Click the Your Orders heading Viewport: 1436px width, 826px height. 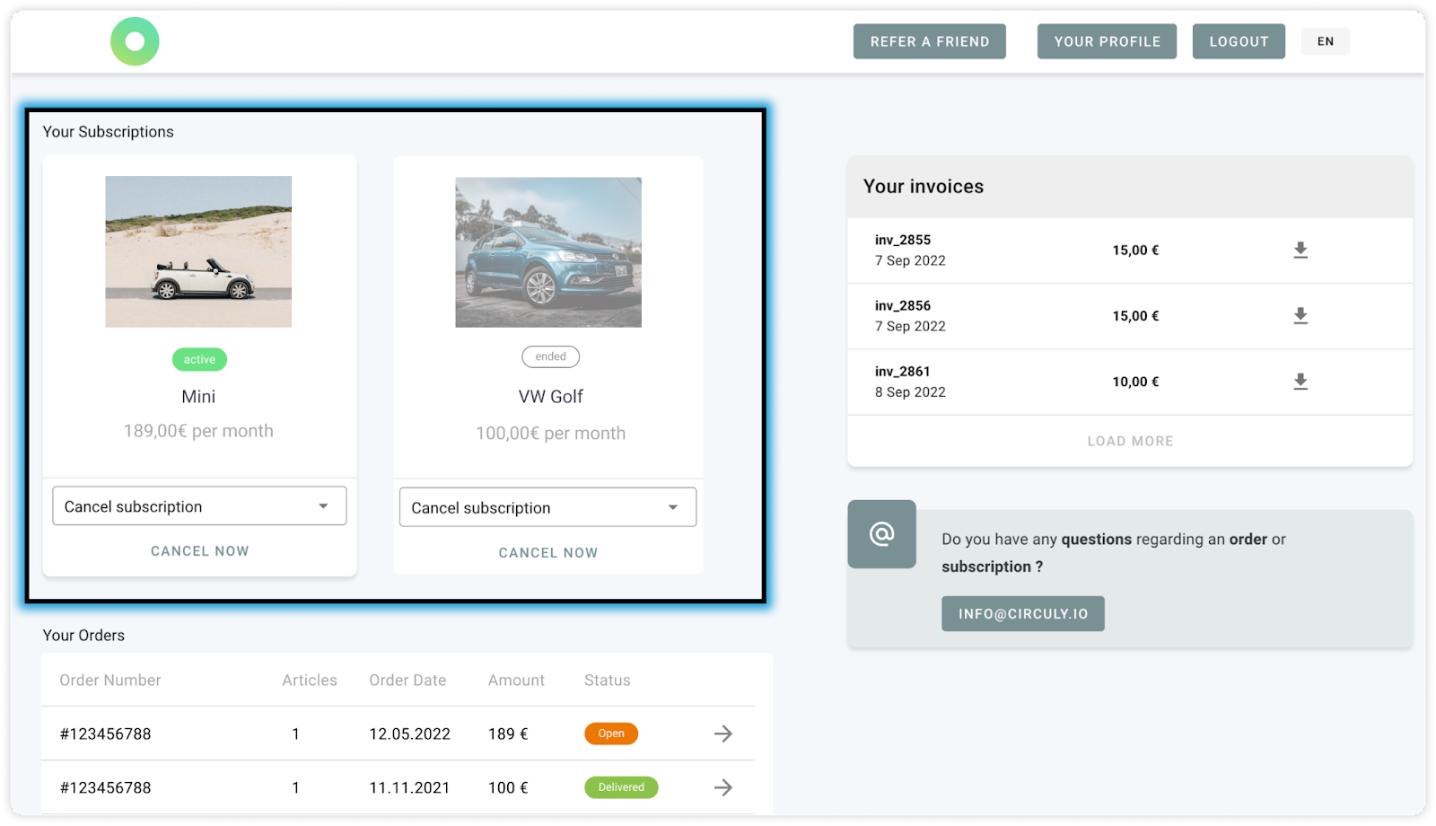[x=83, y=636]
